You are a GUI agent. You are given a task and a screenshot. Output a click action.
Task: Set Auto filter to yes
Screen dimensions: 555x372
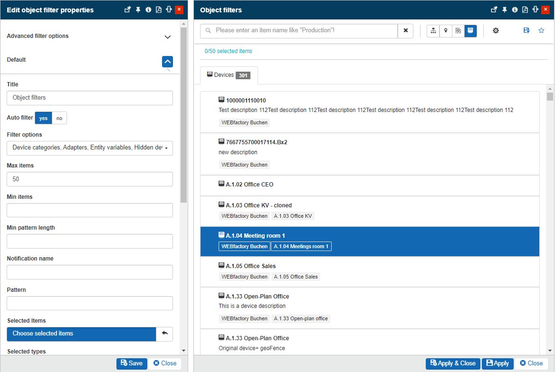click(43, 118)
